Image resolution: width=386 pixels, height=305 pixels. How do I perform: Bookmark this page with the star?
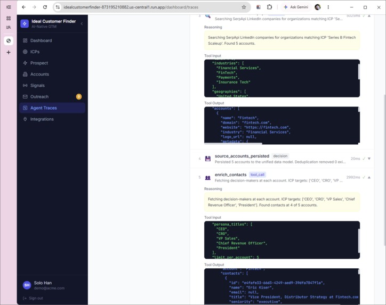pos(244,7)
